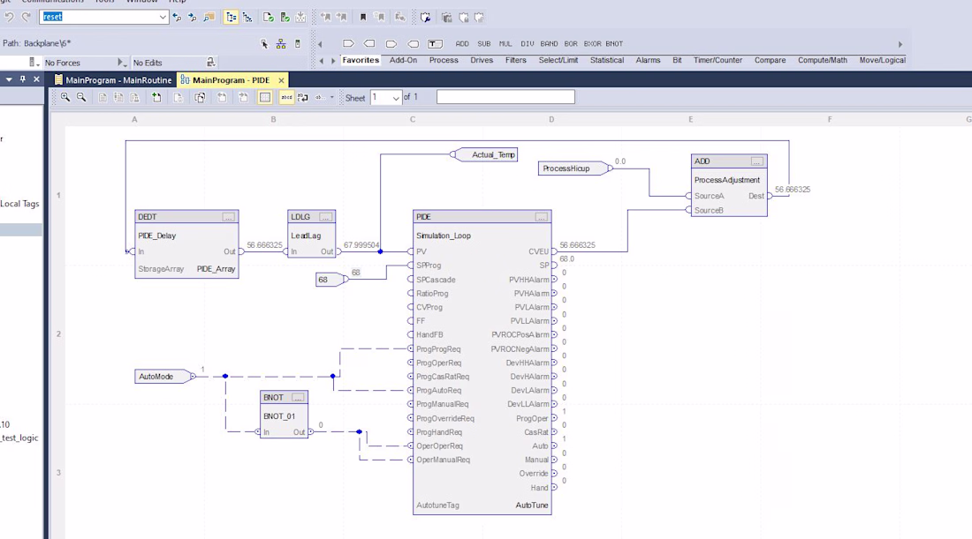This screenshot has height=539, width=972.
Task: Click the lock icon beside No Edits
Action: 211,63
